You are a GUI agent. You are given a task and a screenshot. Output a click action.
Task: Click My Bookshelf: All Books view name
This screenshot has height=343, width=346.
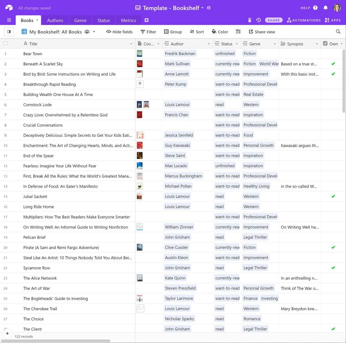55,32
